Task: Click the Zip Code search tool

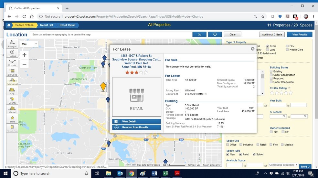Action: click(x=12, y=72)
